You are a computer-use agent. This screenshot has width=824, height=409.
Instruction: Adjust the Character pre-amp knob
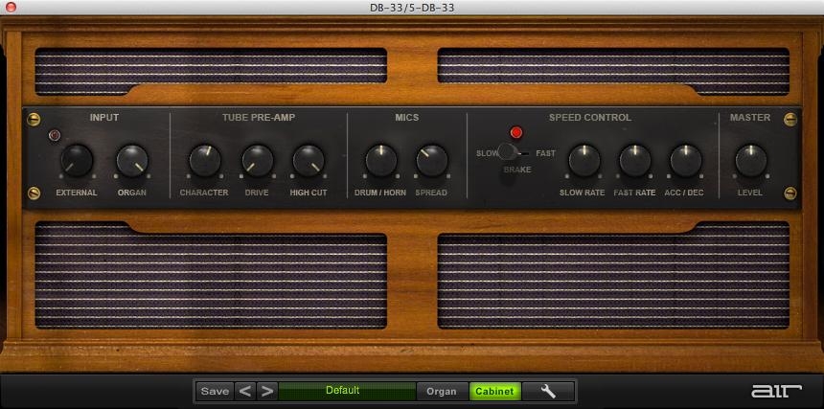[204, 160]
